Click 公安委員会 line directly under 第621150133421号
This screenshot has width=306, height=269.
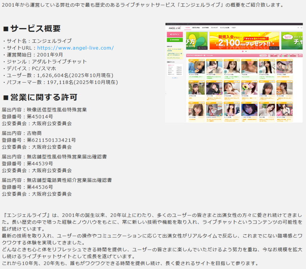(x=37, y=147)
